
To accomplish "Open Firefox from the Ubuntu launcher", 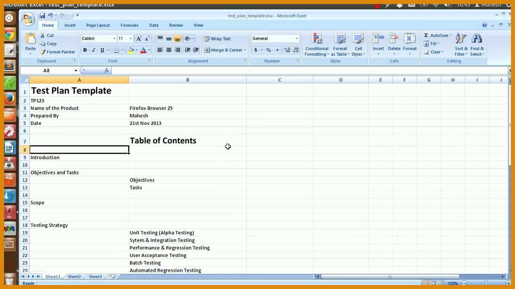I will (x=9, y=99).
